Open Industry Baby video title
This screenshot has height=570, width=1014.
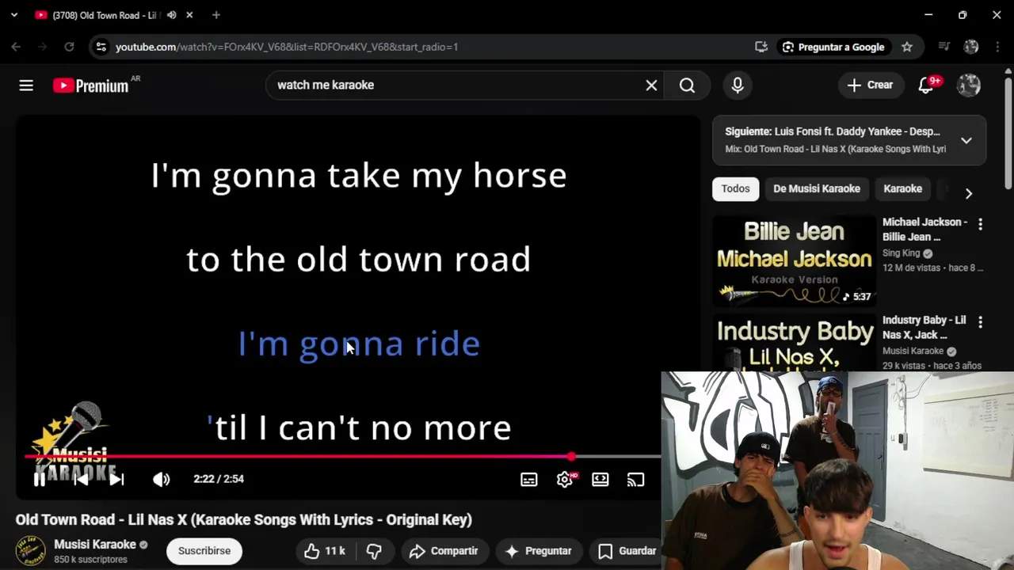click(924, 328)
